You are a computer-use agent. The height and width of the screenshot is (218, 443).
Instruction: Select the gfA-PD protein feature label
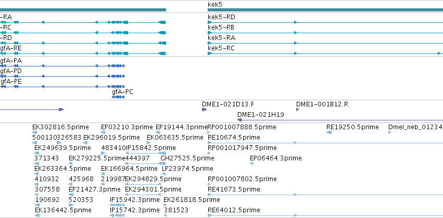point(11,71)
